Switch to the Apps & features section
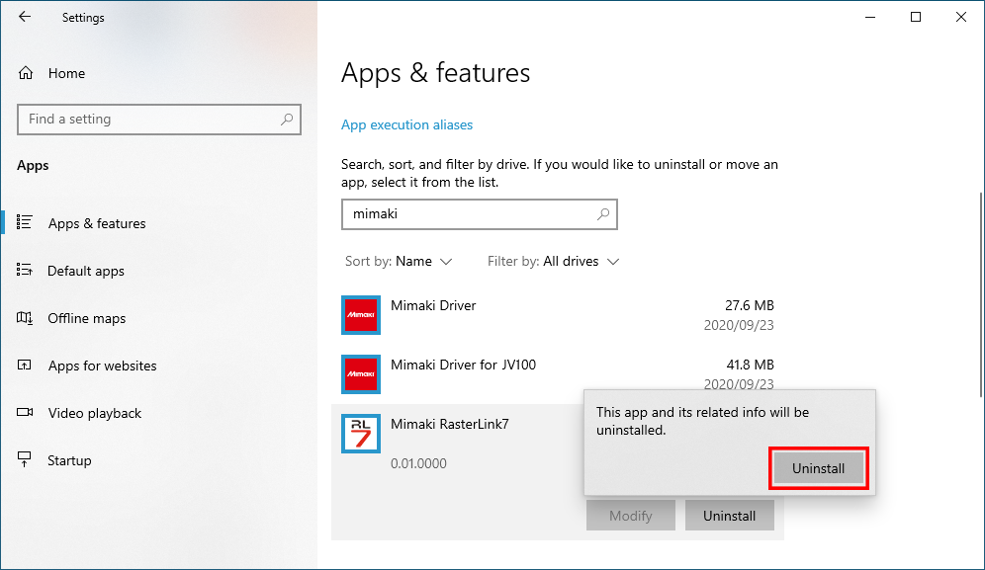This screenshot has width=985, height=570. tap(98, 223)
